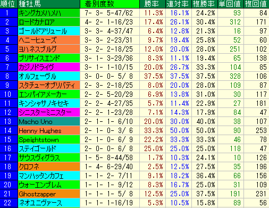Click the 順位 column header
This screenshot has width=269, height=208.
[x=9, y=4]
